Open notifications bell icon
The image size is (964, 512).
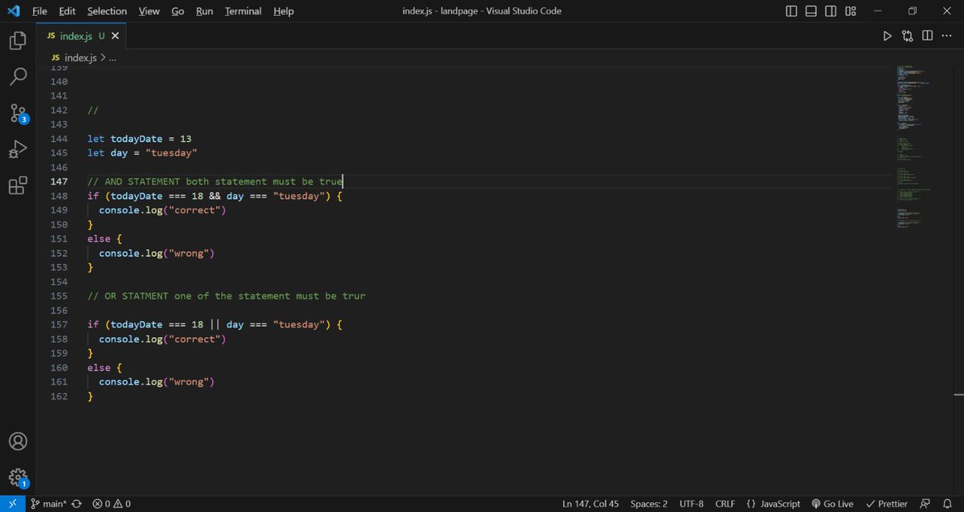[947, 504]
